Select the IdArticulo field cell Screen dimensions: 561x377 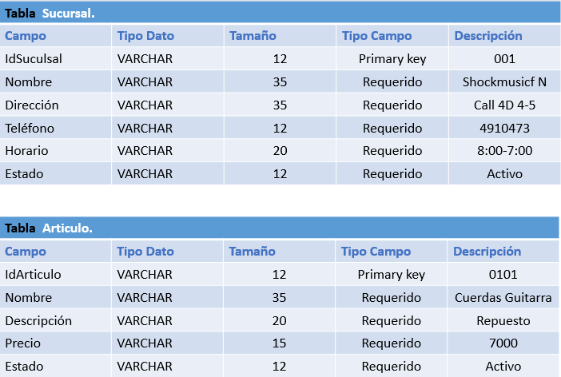point(33,274)
